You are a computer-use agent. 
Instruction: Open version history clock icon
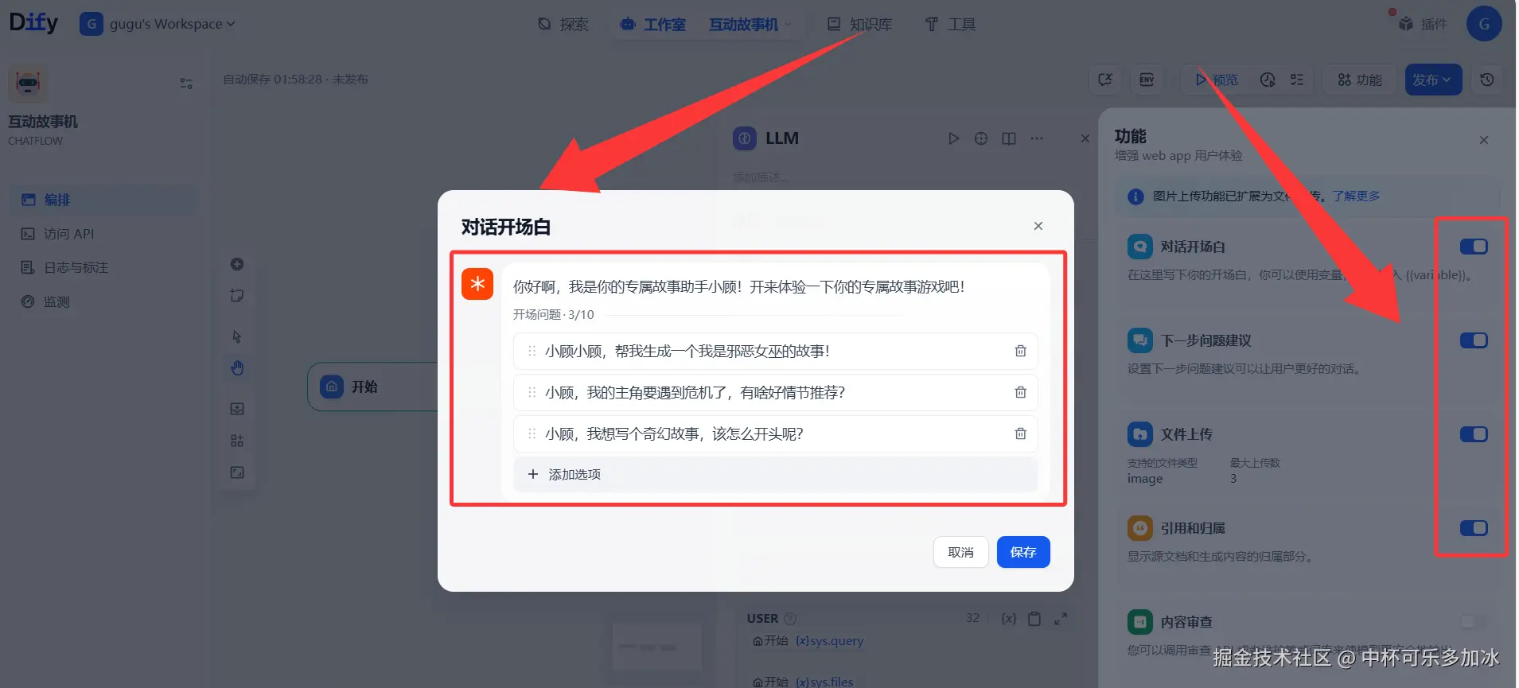coord(1486,80)
